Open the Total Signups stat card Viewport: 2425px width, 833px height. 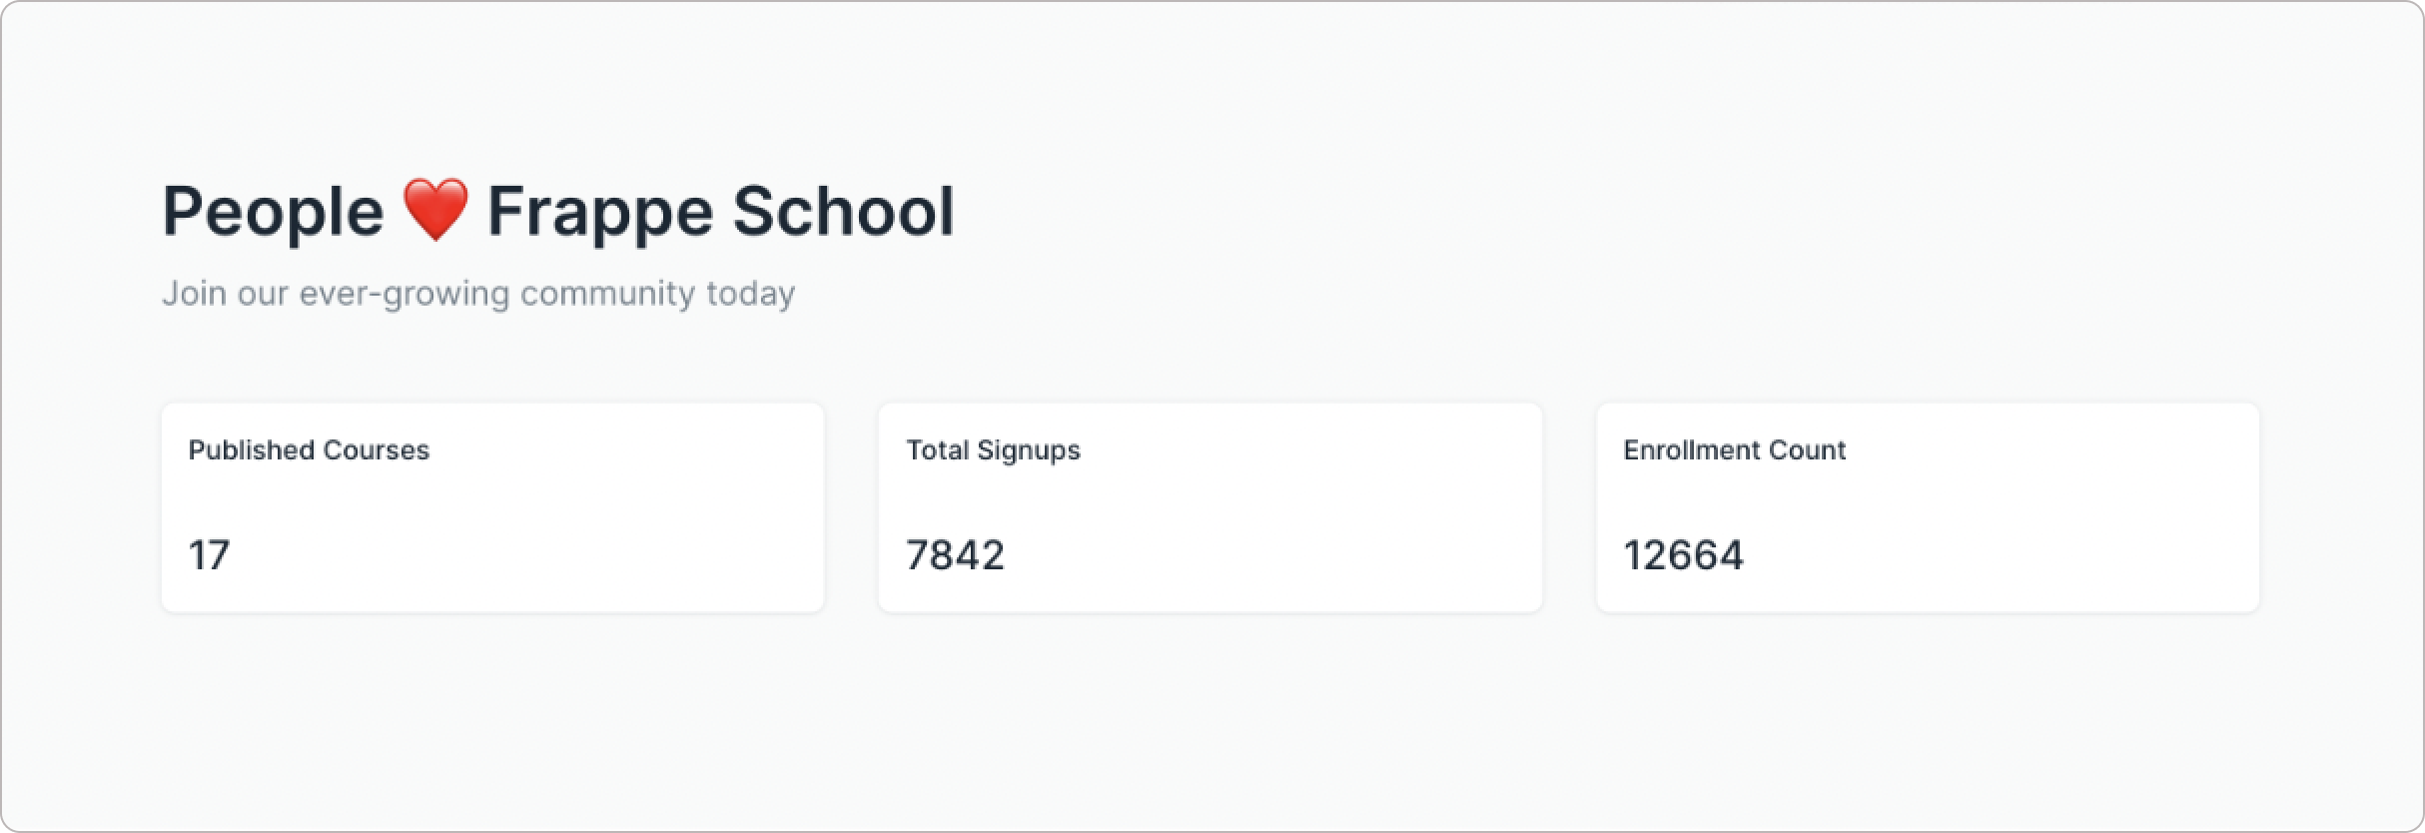coord(1210,507)
